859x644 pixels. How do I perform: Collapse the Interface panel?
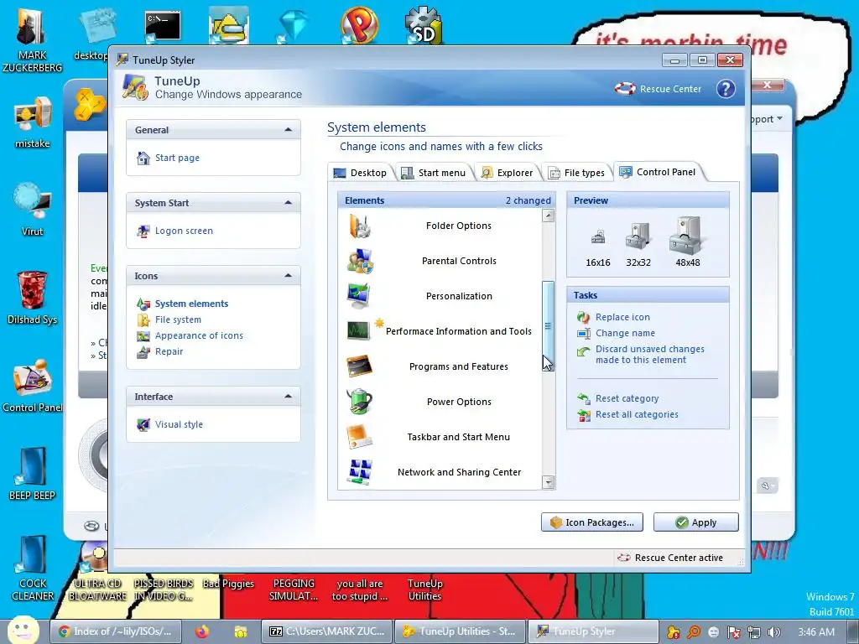point(289,396)
